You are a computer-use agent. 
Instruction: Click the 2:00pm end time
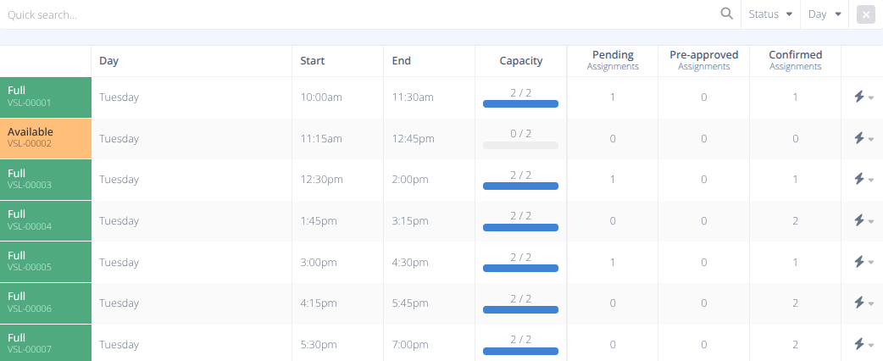[410, 179]
